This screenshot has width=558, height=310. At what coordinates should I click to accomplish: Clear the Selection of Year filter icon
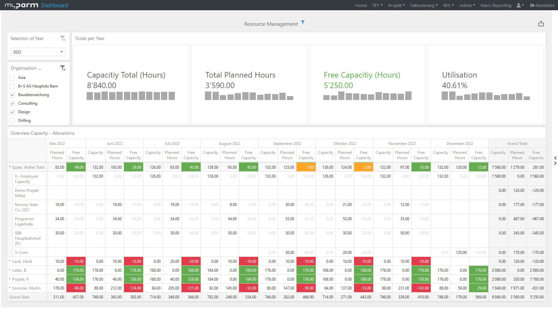(63, 39)
